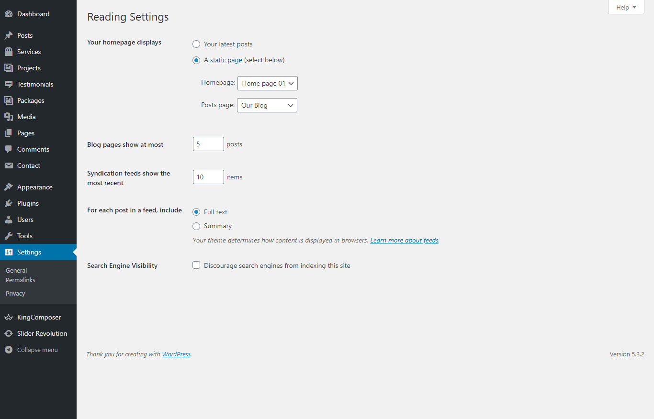Choose Summary for feed post content
This screenshot has height=419, width=654.
pos(196,226)
